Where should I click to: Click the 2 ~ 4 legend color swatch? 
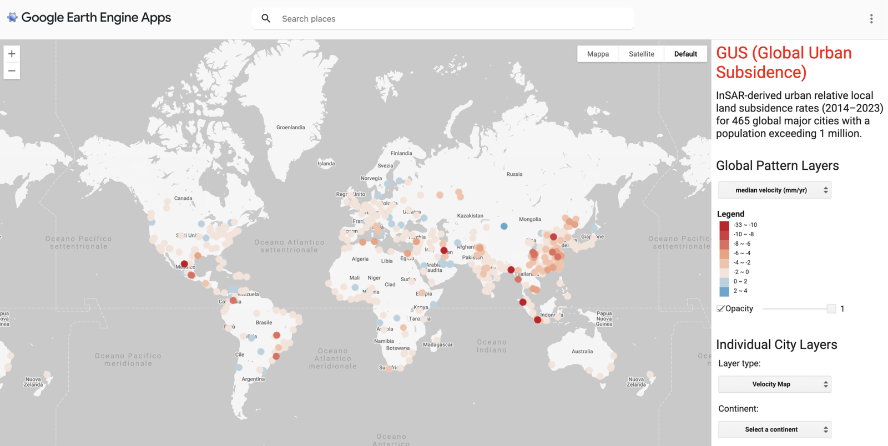724,291
